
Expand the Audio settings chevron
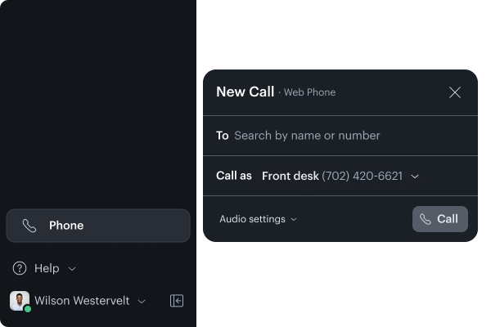295,219
